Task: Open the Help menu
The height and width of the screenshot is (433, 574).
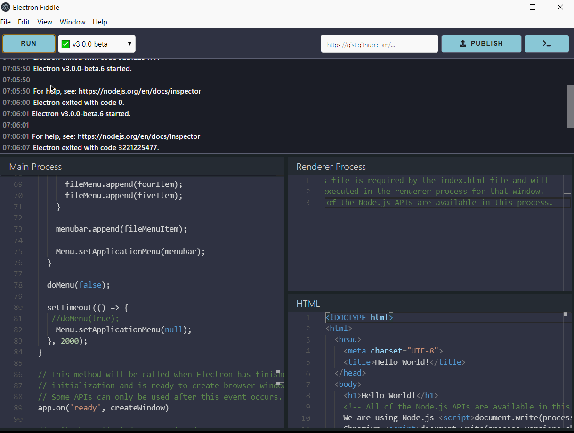Action: (x=100, y=22)
